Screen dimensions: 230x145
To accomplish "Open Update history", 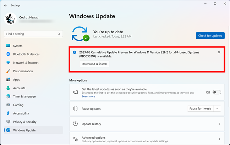I will 147,124.
